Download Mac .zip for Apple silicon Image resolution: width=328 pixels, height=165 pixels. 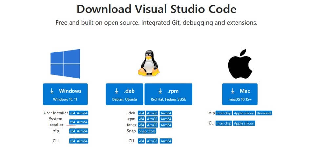point(244,113)
